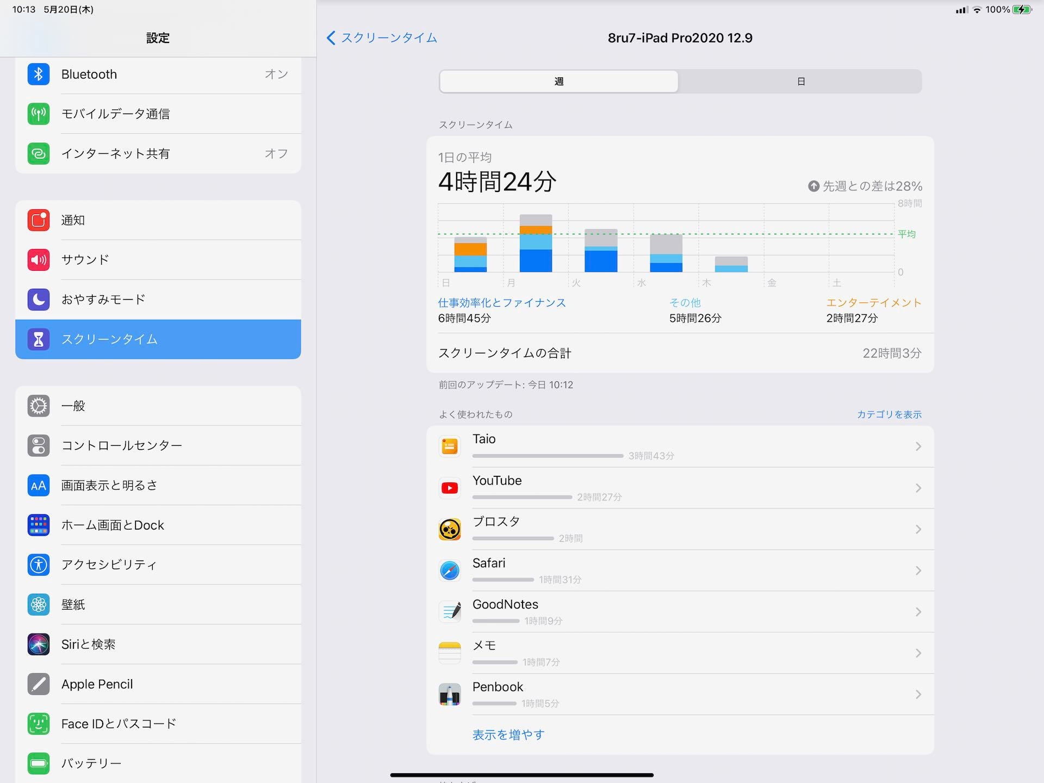Open YouTube usage details chevron
1044x783 pixels.
pos(918,488)
